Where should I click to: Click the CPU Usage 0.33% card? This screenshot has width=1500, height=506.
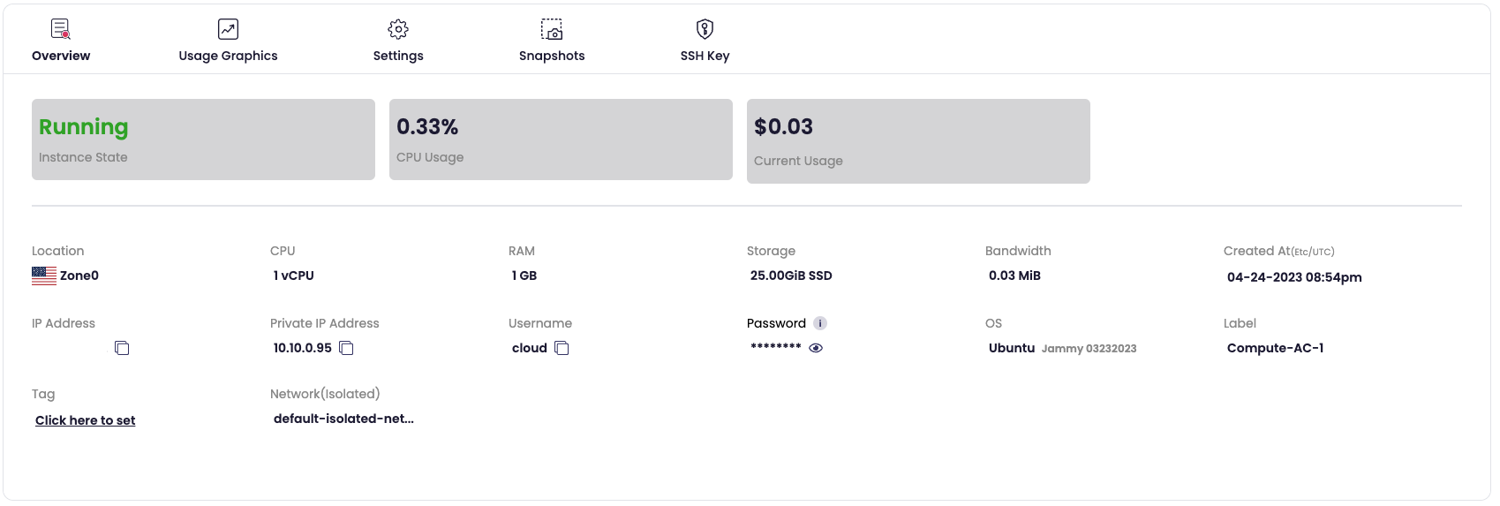(561, 140)
